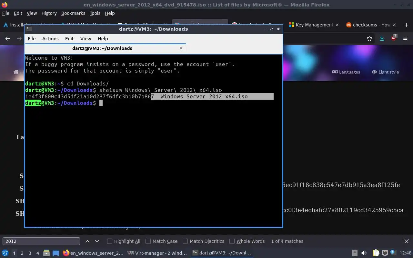Activate dartz@VM3 terminal taskbar button
413x258 pixels.
pos(221,253)
